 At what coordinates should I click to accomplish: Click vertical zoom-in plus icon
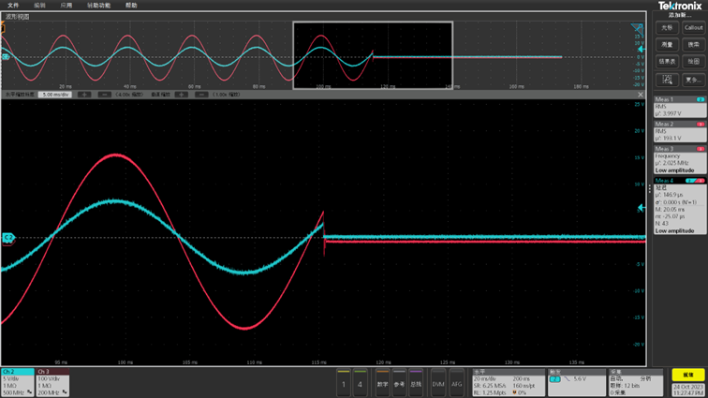pos(182,95)
